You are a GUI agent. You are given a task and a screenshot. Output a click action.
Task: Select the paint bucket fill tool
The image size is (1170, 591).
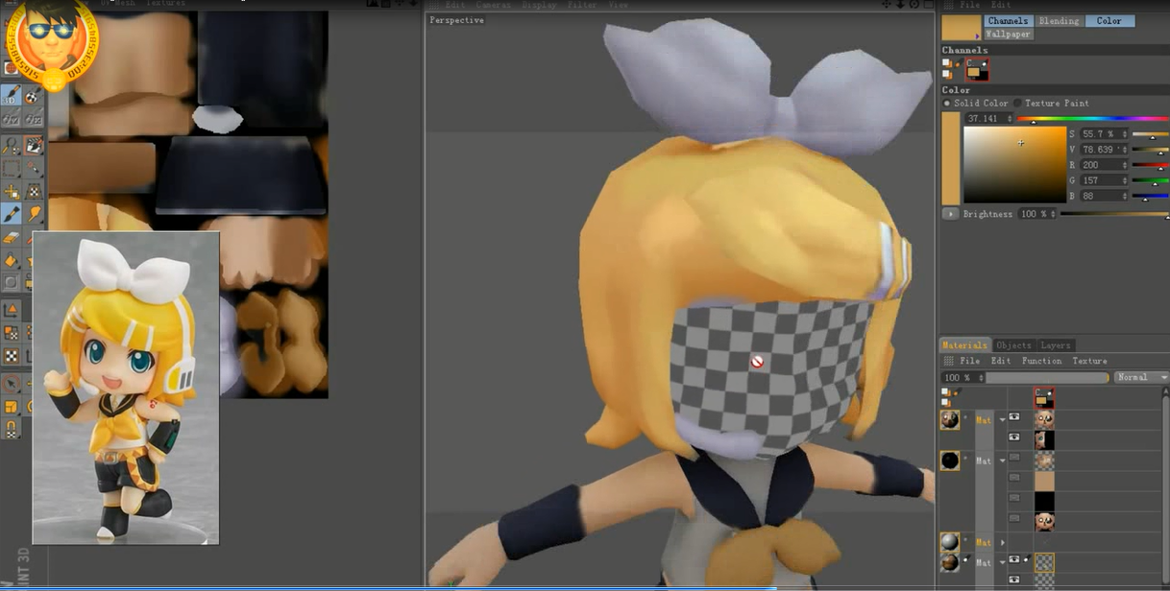(x=12, y=260)
